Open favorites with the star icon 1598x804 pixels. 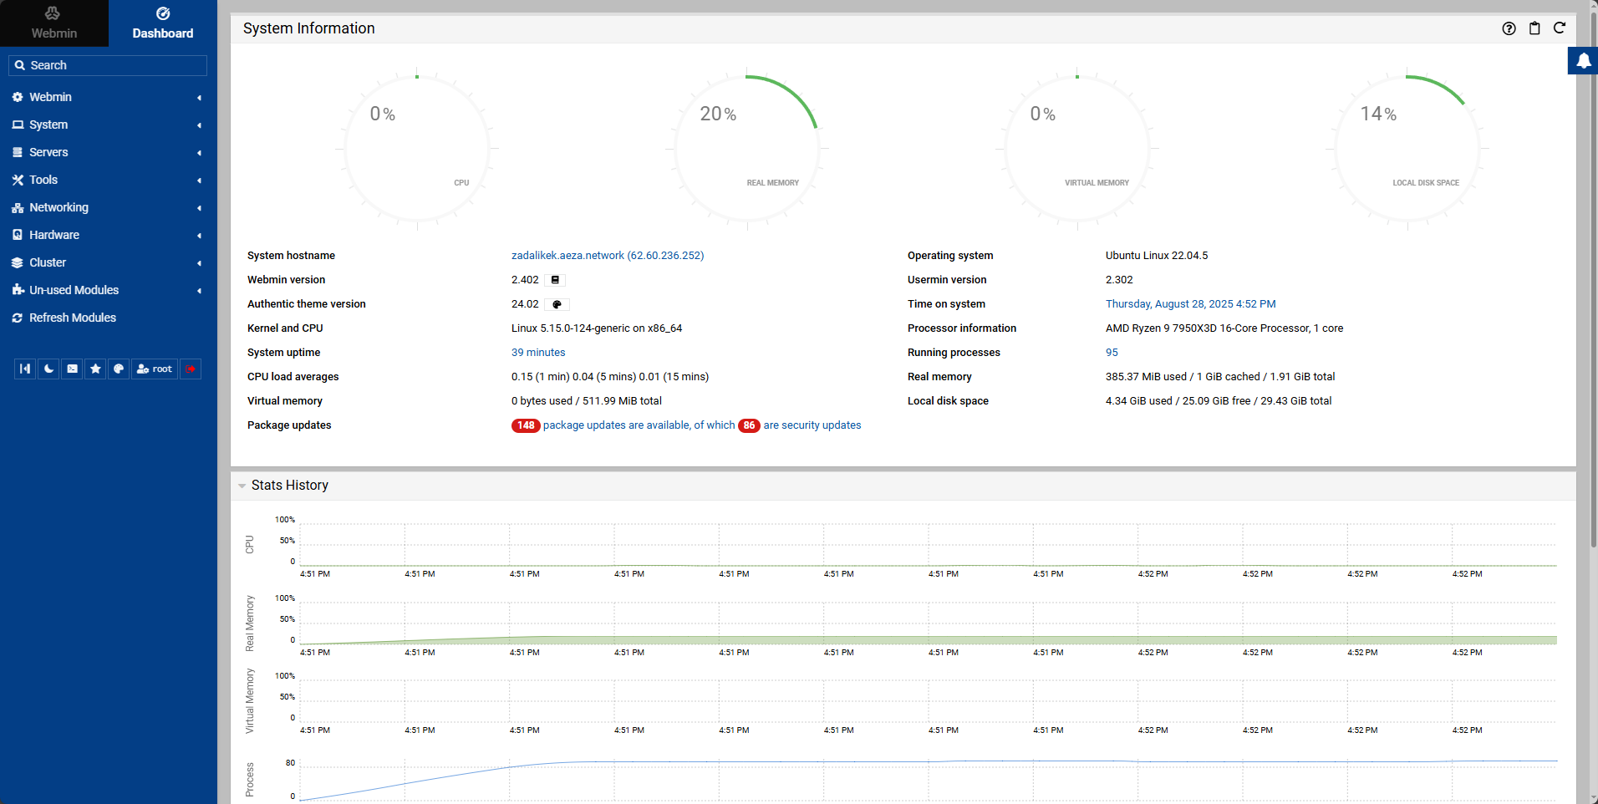click(96, 369)
